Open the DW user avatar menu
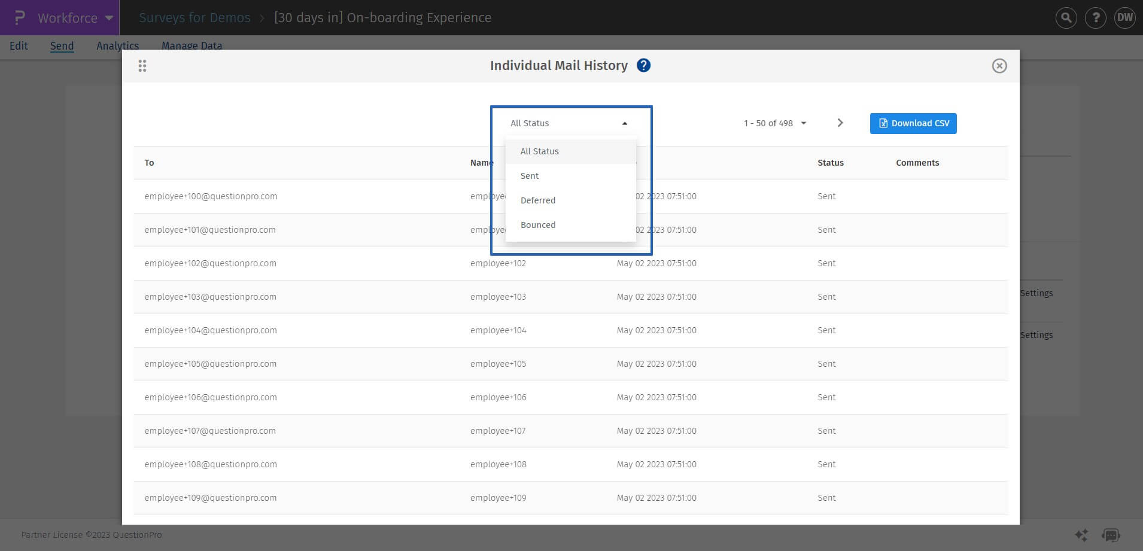Viewport: 1143px width, 551px height. point(1125,18)
